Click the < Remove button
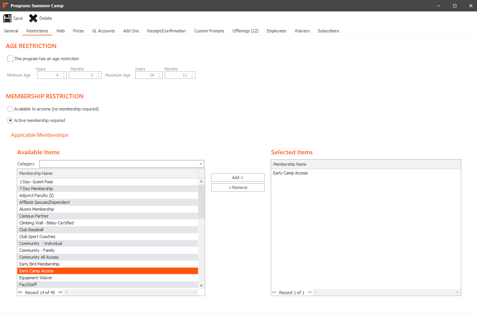This screenshot has height=320, width=477. 238,187
